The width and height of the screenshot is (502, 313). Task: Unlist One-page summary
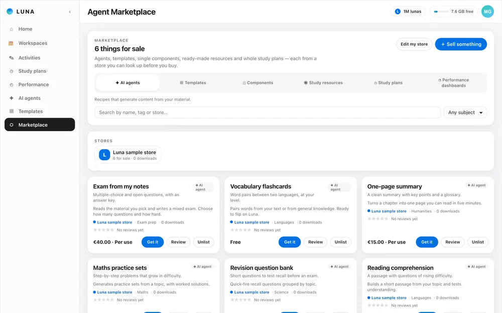478,242
